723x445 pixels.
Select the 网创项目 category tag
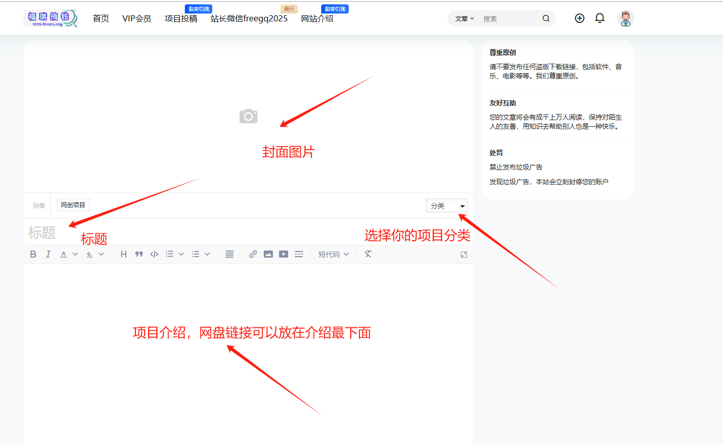coord(73,205)
